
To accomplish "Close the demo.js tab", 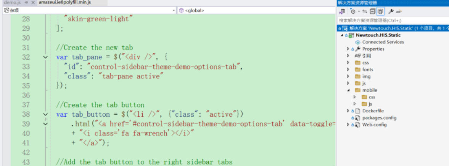I will [x=33, y=3].
